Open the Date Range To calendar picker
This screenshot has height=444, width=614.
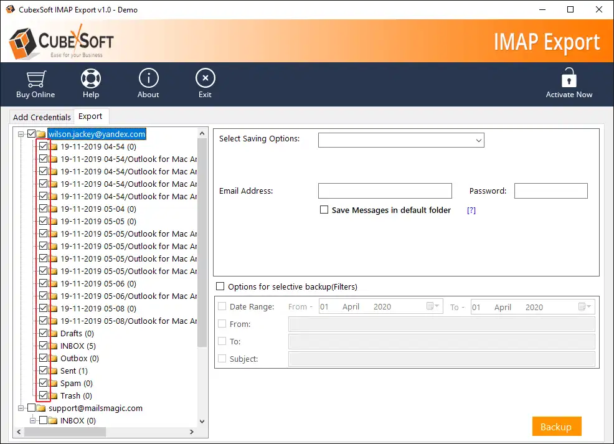click(x=585, y=306)
